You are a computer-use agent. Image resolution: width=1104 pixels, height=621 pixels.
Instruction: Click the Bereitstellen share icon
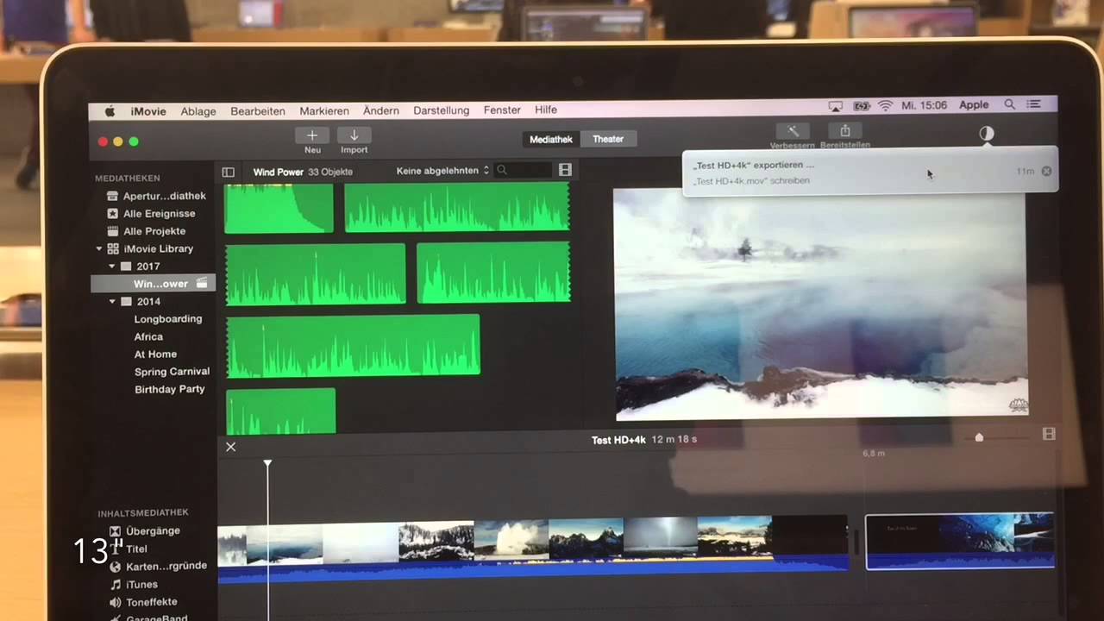coord(845,131)
